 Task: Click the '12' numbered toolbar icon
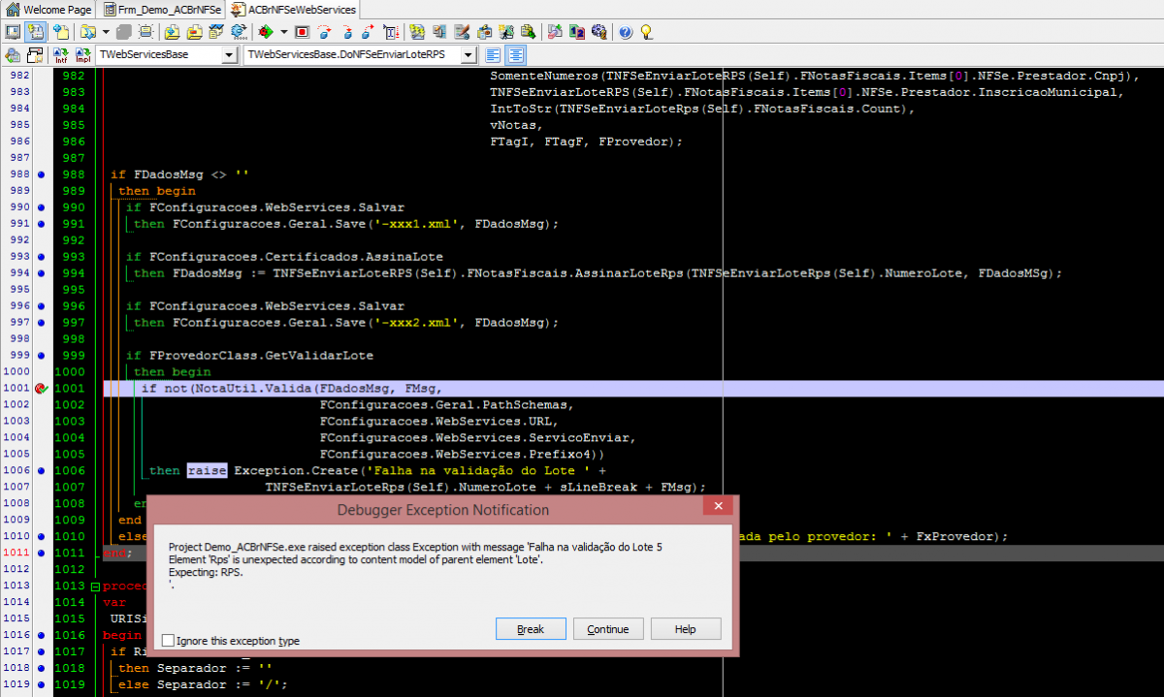576,32
